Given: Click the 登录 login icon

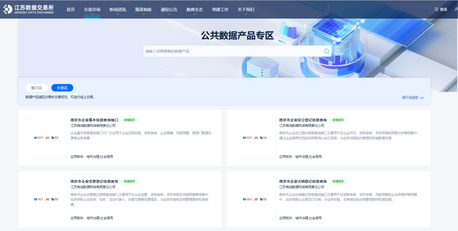Looking at the screenshot, I should pyautogui.click(x=436, y=9).
